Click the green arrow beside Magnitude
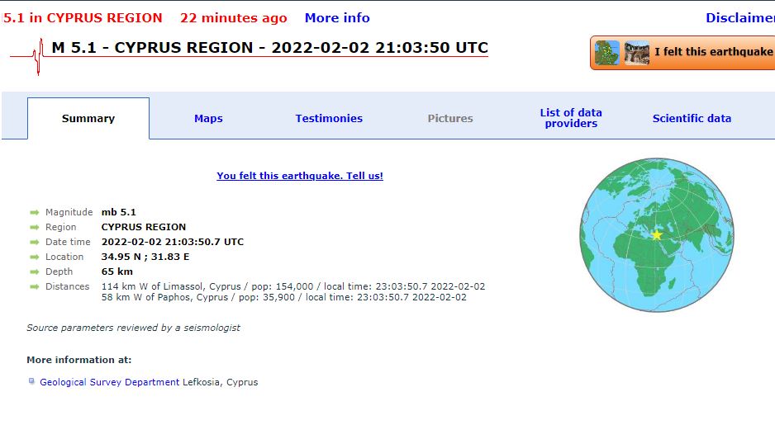This screenshot has height=425, width=775. point(34,212)
